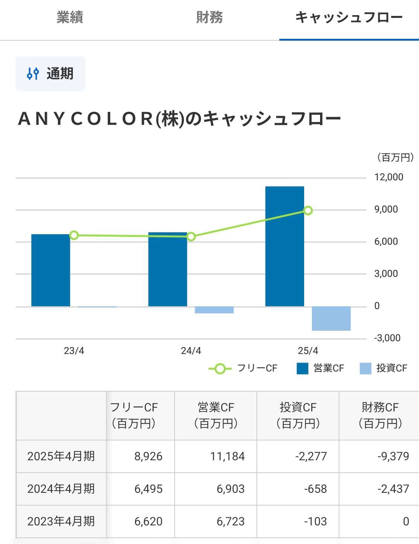Switch to the 業績 tab
Screen dimensions: 419x544
(70, 18)
